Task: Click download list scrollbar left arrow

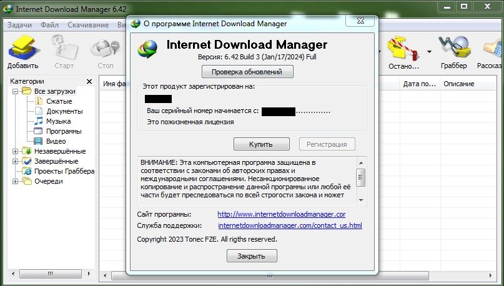Action: [105, 276]
